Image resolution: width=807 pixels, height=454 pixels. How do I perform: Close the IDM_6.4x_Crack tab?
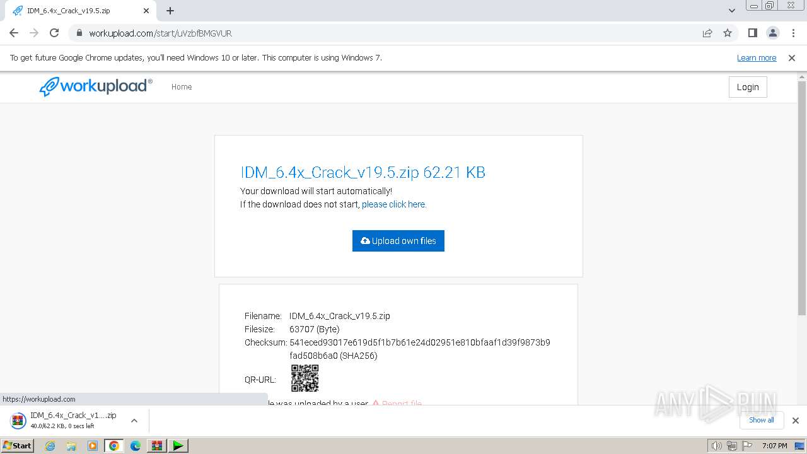pos(146,11)
